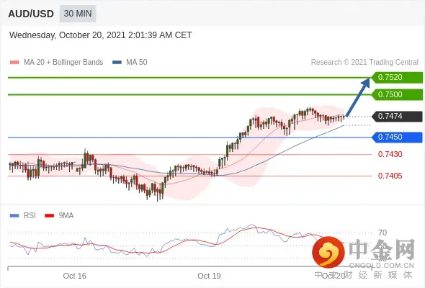
Task: Click the MA 50 legend color swatch
Action: [117, 63]
